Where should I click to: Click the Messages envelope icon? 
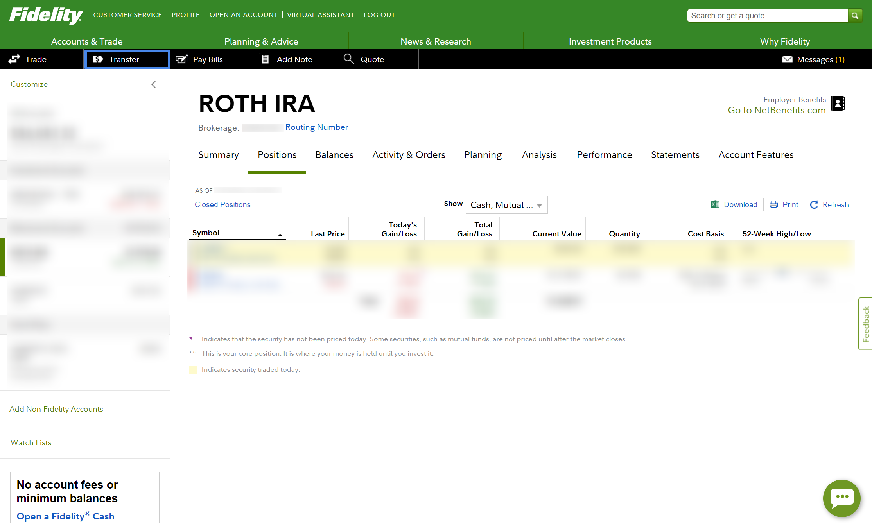click(787, 59)
